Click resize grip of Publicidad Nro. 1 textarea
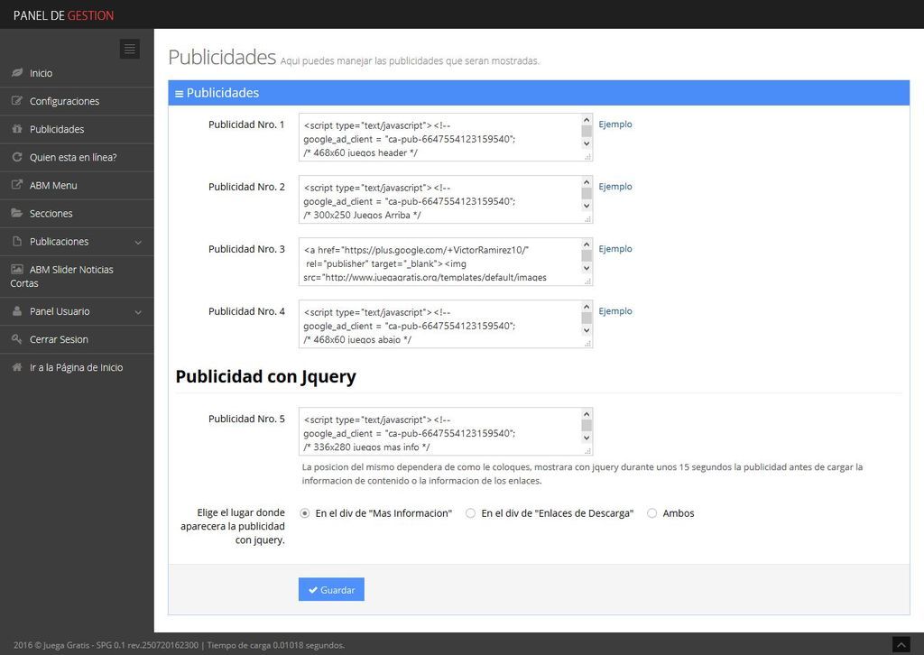Viewport: 924px width, 655px height. [587, 157]
